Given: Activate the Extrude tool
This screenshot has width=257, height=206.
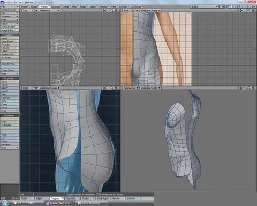Looking at the screenshot, I should (10, 48).
